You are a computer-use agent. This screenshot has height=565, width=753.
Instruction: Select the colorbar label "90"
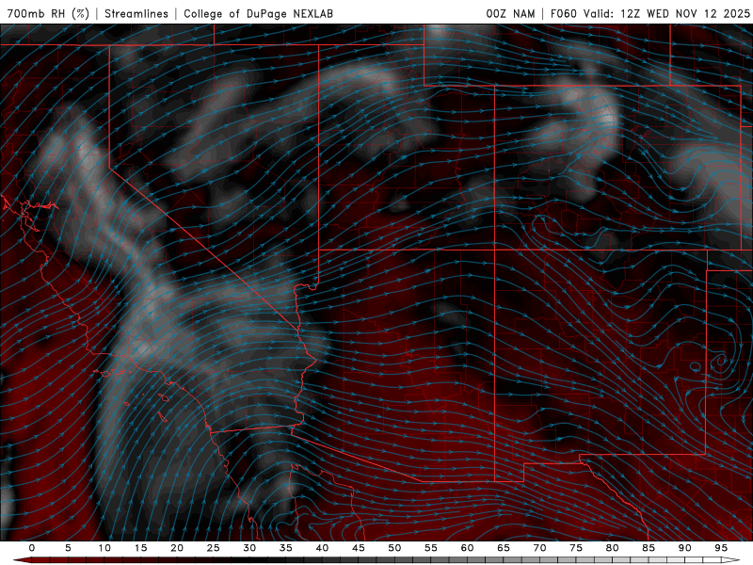(x=685, y=548)
